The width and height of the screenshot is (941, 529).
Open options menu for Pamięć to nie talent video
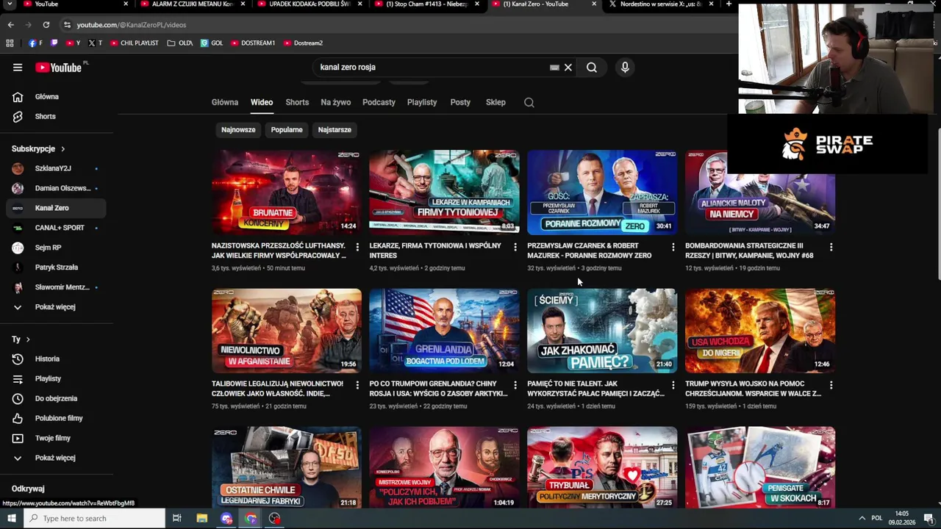[673, 385]
